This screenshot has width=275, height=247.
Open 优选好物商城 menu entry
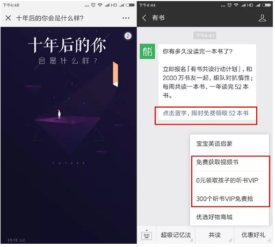[x=229, y=217]
